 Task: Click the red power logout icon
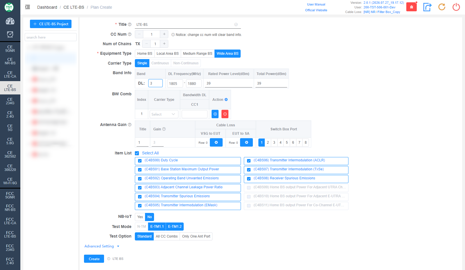[456, 7]
